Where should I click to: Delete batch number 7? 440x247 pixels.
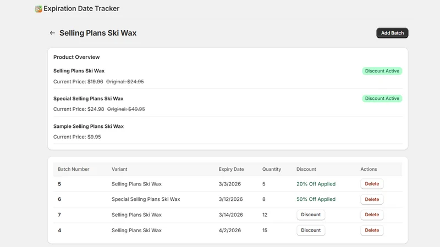[x=372, y=215]
